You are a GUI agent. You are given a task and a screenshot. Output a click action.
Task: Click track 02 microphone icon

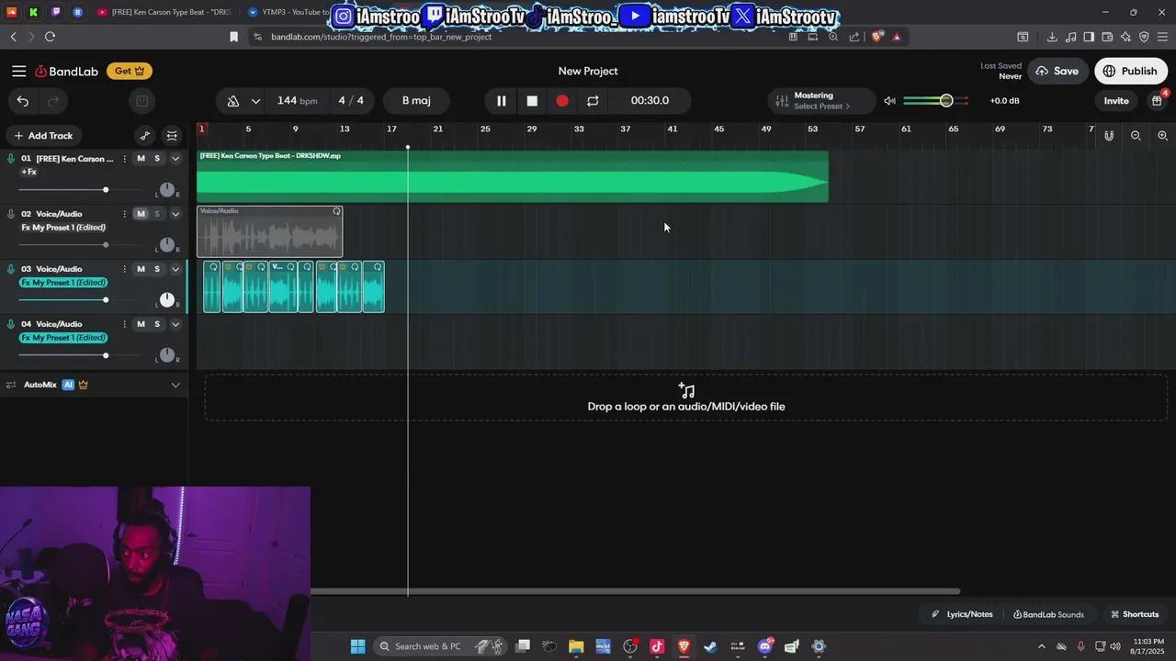point(11,214)
